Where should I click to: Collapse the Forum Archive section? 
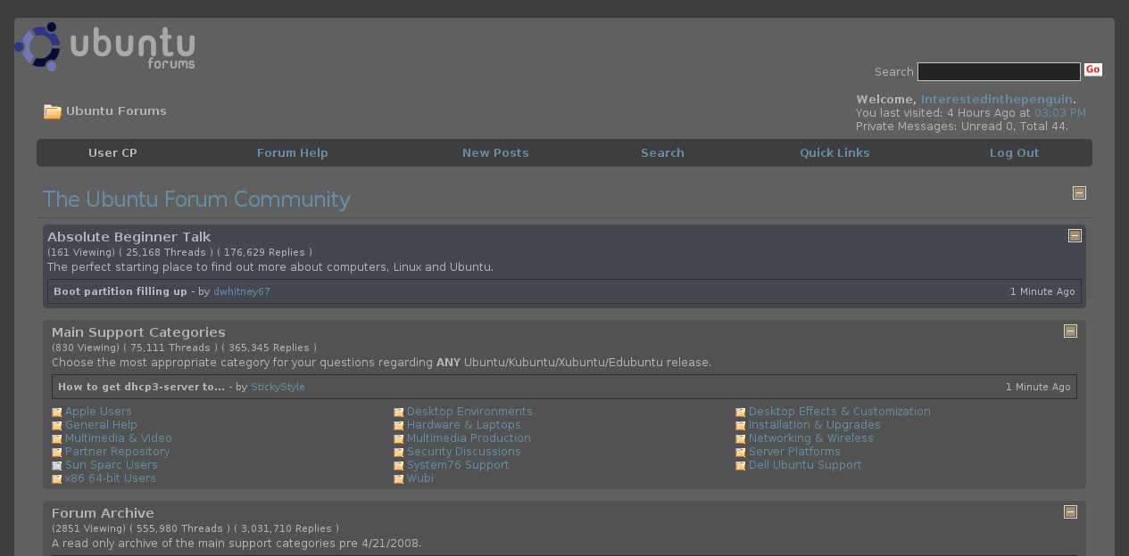(x=1070, y=511)
